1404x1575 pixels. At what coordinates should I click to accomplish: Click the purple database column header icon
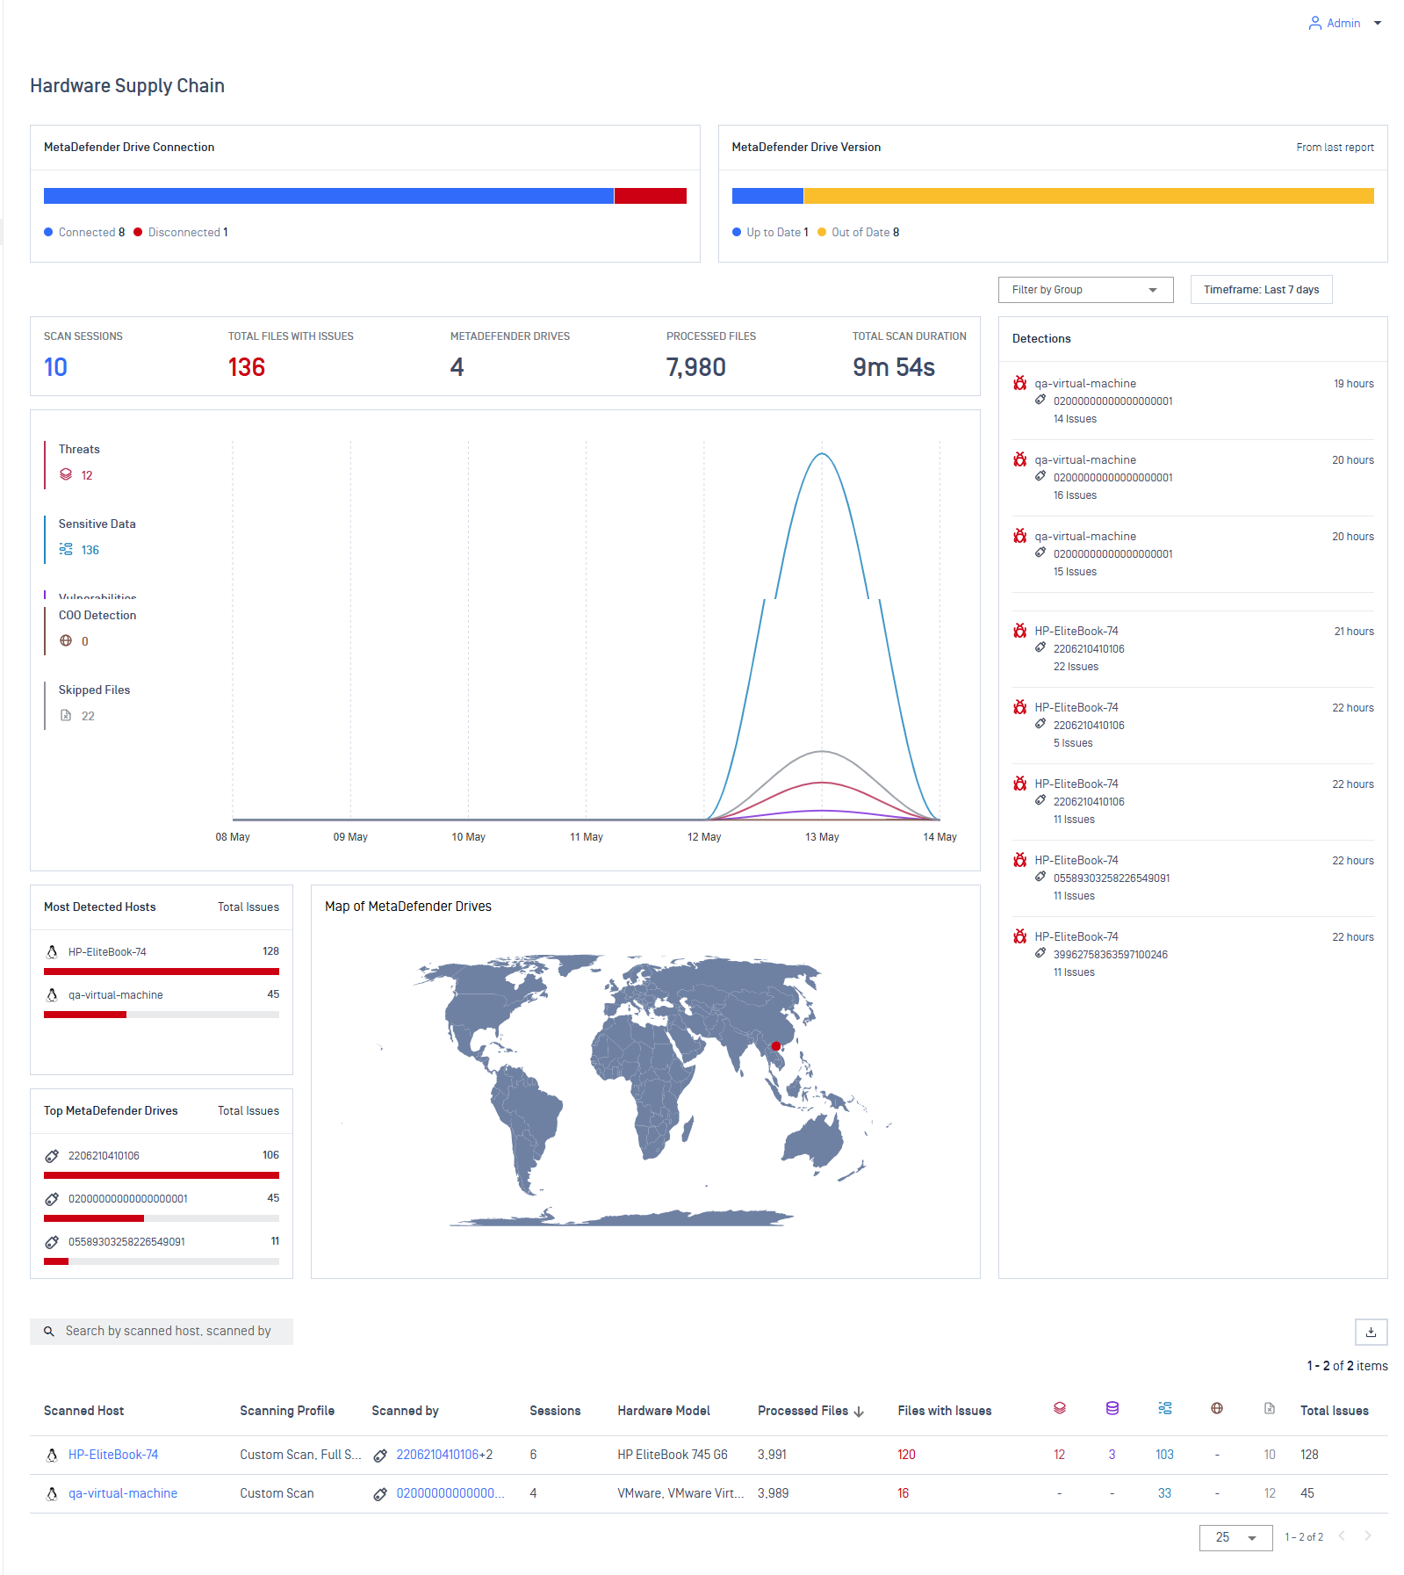pyautogui.click(x=1112, y=1409)
